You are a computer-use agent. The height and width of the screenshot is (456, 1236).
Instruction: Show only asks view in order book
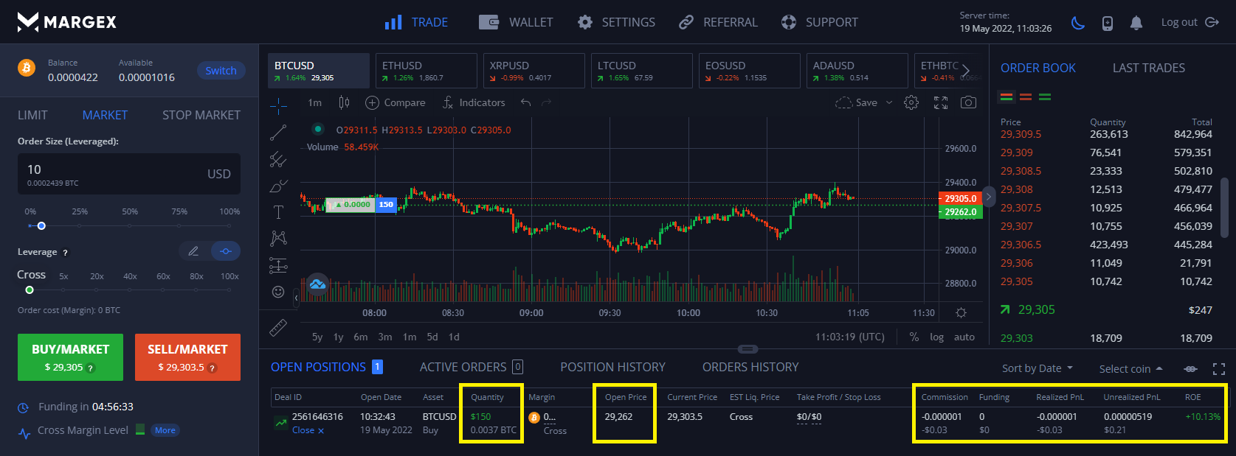(x=1026, y=97)
